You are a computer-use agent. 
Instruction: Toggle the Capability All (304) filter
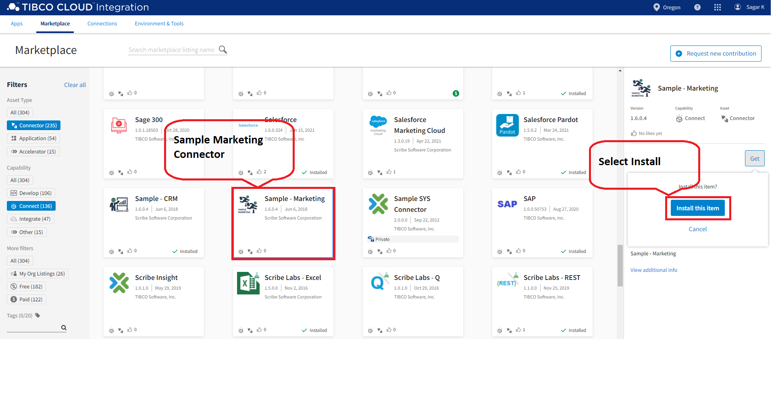pyautogui.click(x=20, y=180)
